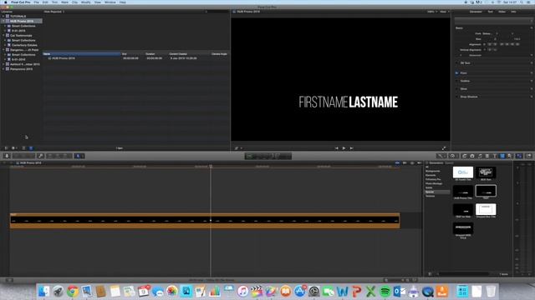Switch to the Info inspector tab
535x300 pixels.
pos(513,12)
